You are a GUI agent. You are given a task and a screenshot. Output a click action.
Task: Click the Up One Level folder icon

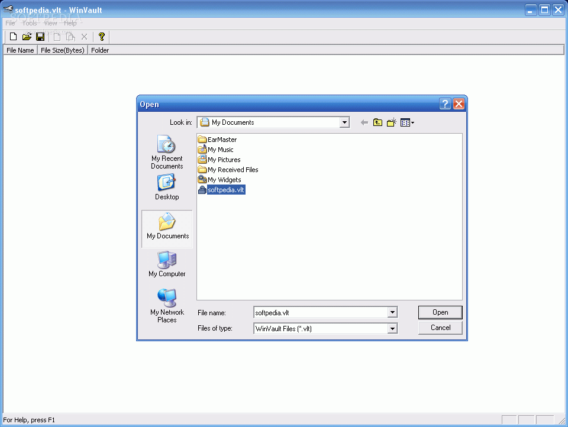(x=378, y=122)
